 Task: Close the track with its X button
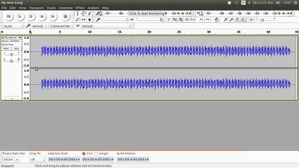(3, 38)
